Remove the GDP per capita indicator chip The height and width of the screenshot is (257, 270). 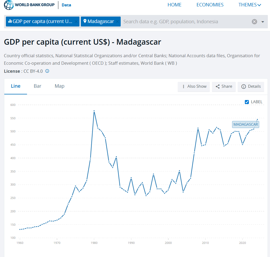coord(76,22)
